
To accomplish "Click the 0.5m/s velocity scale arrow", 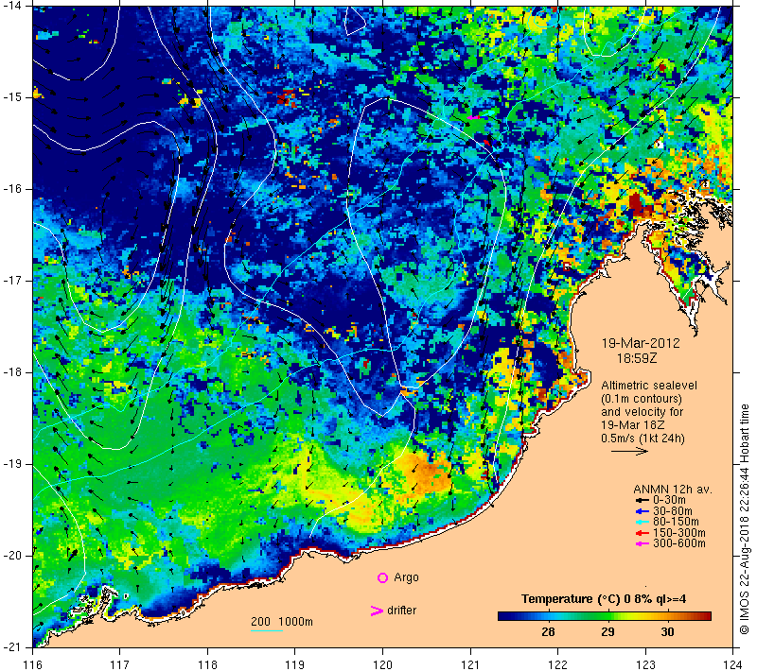I will pos(629,452).
